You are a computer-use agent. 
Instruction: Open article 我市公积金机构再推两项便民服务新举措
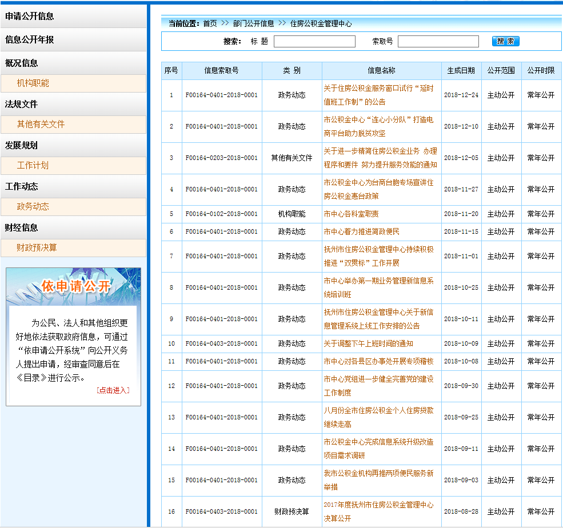coord(378,480)
